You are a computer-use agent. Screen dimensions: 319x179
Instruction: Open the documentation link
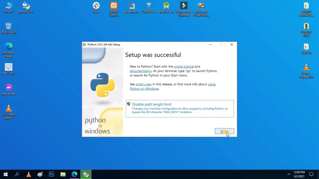pos(140,71)
